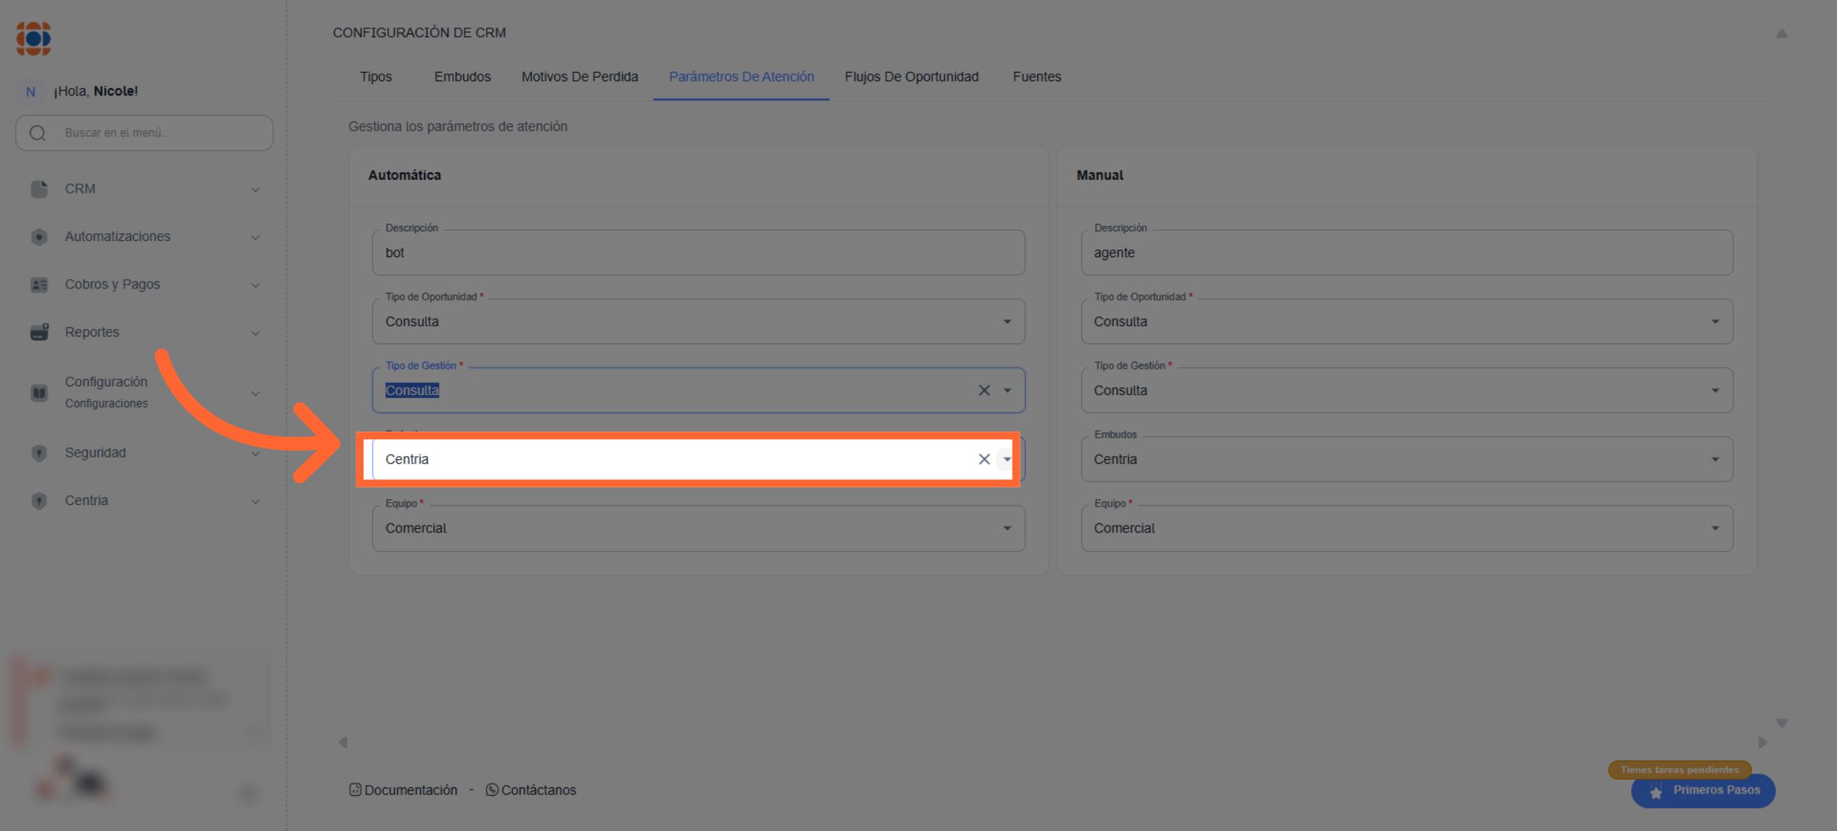Expand the Configuración sidebar section
This screenshot has width=1837, height=831.
255,393
